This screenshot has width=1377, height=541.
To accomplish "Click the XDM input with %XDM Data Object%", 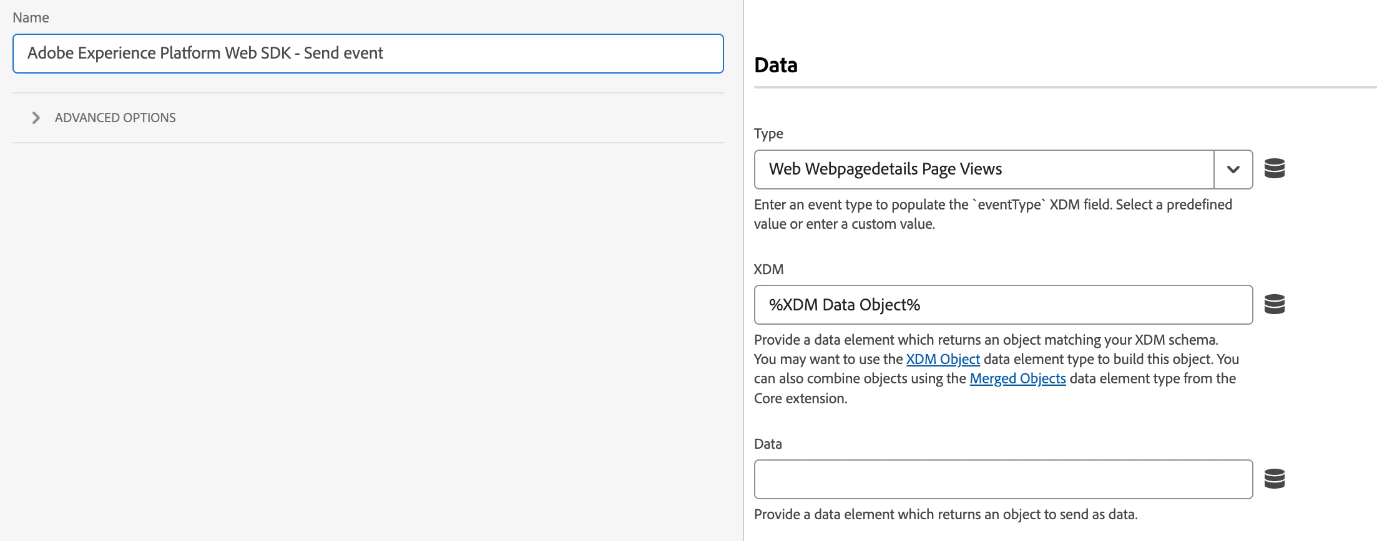I will tap(1003, 305).
